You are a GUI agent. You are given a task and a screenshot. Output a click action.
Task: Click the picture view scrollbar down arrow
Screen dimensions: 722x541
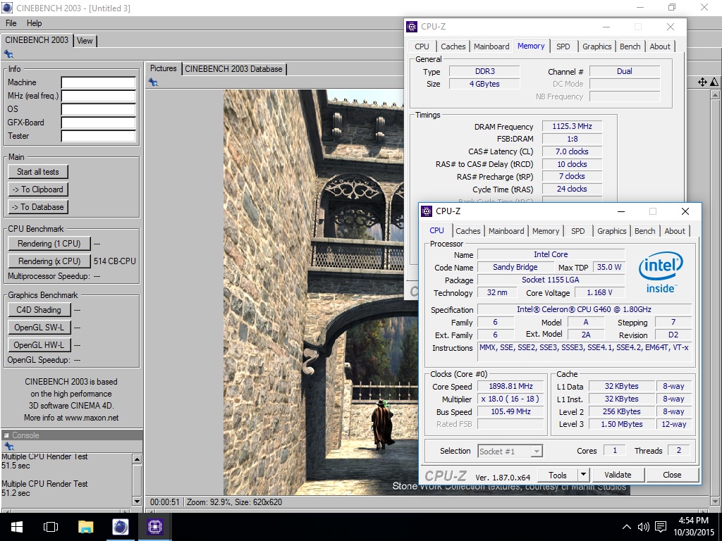(715, 501)
